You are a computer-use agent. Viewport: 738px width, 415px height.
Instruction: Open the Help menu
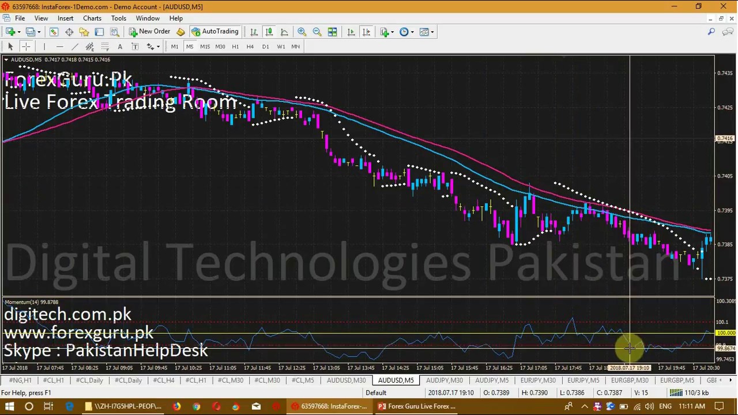pos(176,18)
